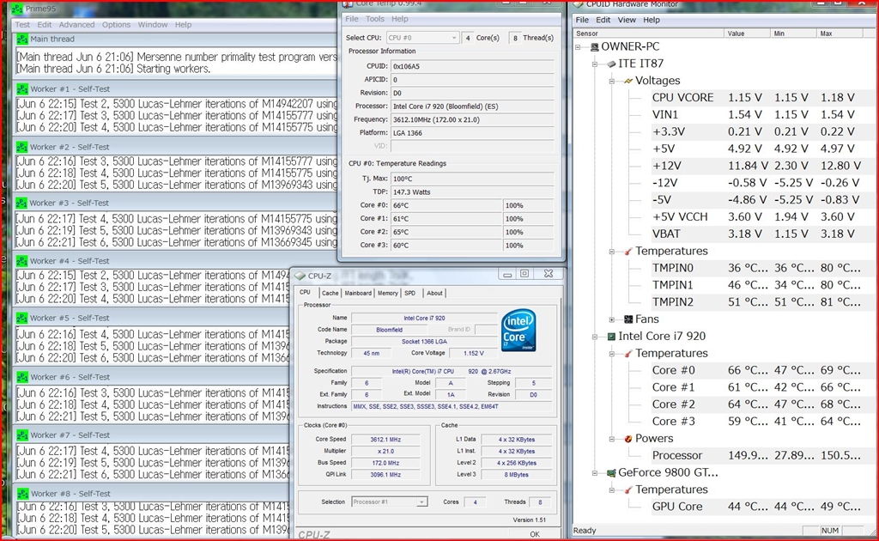The width and height of the screenshot is (879, 541).
Task: Click the Main thread window icon in Prime95
Action: coord(21,40)
